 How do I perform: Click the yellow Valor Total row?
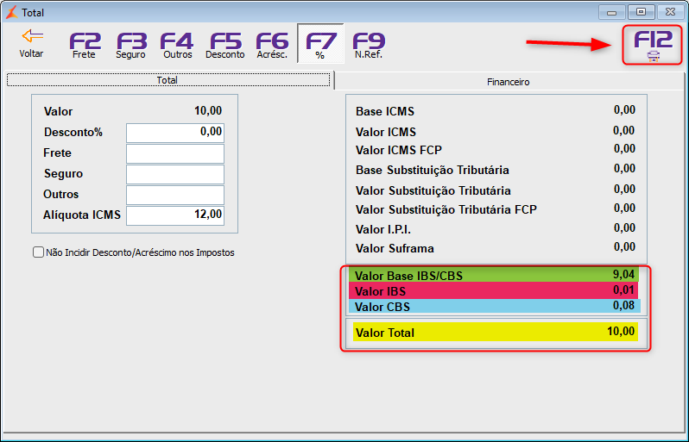pyautogui.click(x=496, y=332)
